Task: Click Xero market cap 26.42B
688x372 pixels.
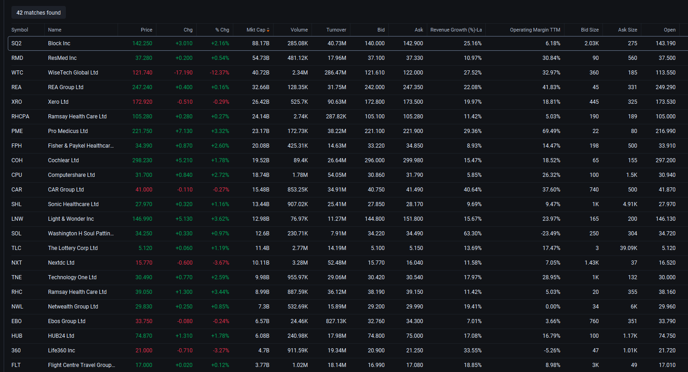Action: point(261,102)
